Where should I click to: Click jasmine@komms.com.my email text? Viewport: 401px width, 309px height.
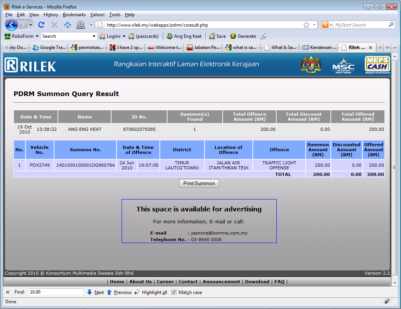pyautogui.click(x=220, y=233)
